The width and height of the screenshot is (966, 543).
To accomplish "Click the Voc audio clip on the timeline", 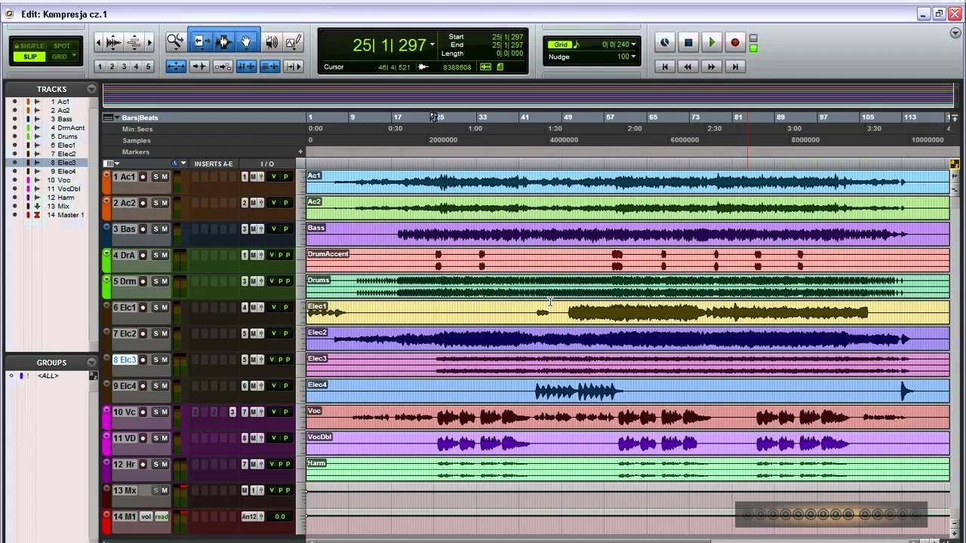I will coord(628,417).
